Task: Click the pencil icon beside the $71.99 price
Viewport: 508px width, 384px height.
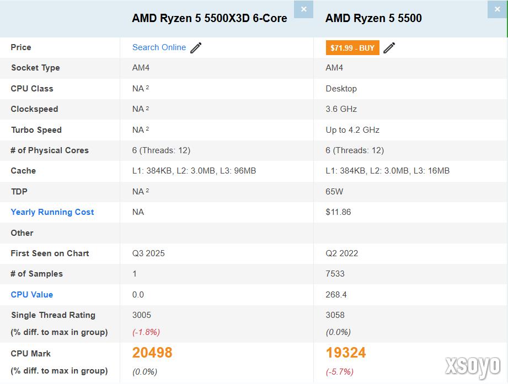Action: click(389, 47)
